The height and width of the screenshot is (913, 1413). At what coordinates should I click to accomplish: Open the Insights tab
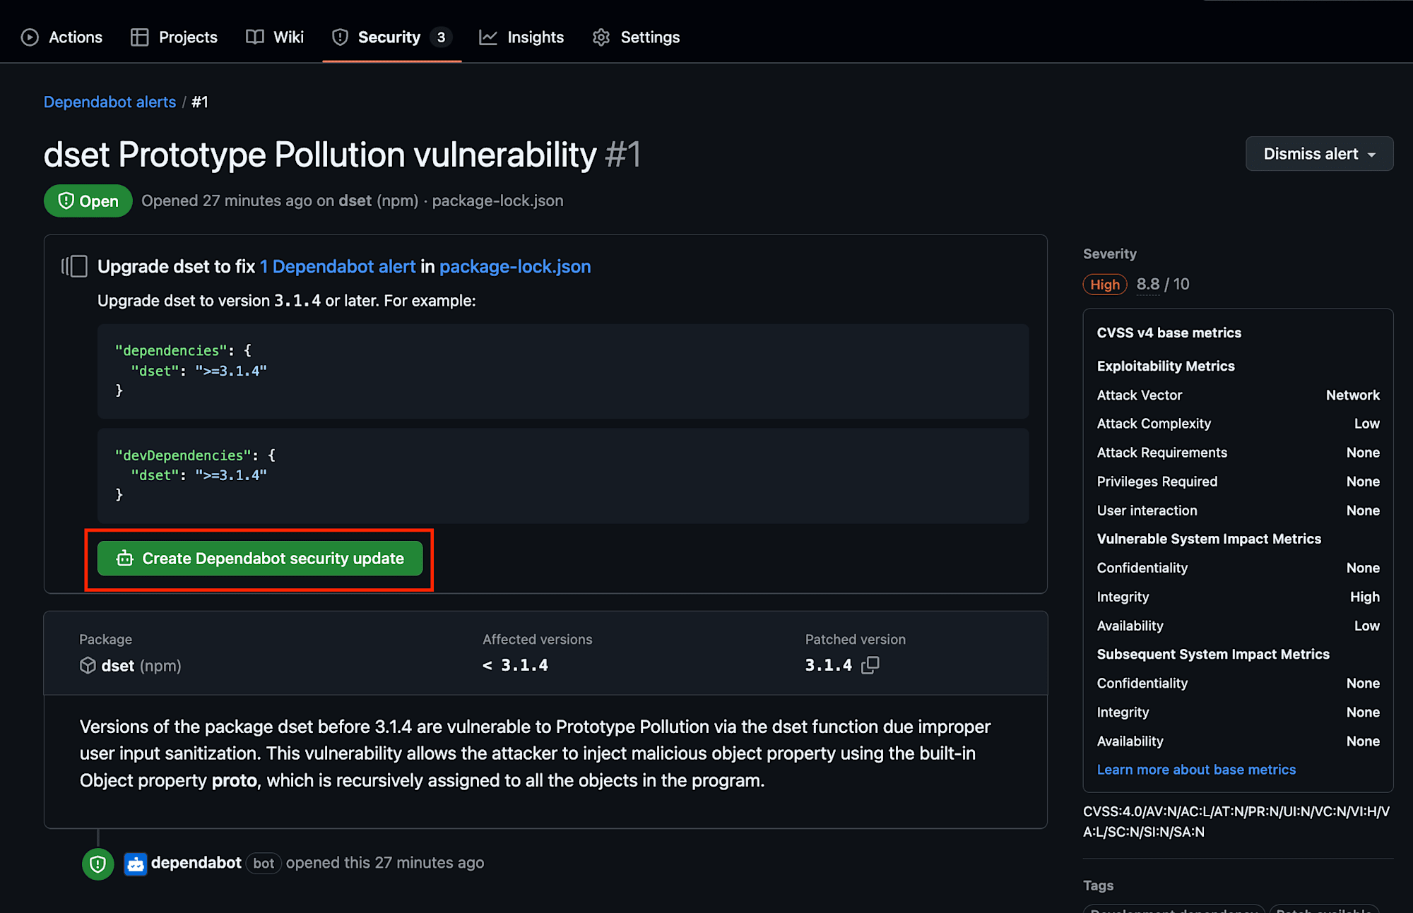521,37
